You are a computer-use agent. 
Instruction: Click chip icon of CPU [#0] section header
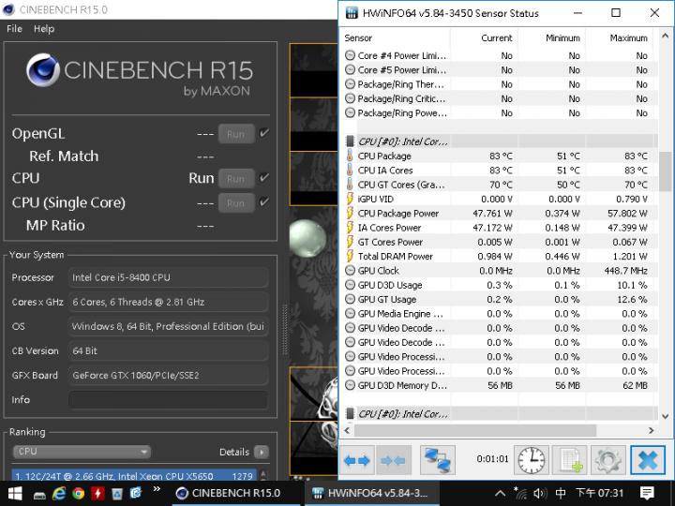(x=351, y=141)
